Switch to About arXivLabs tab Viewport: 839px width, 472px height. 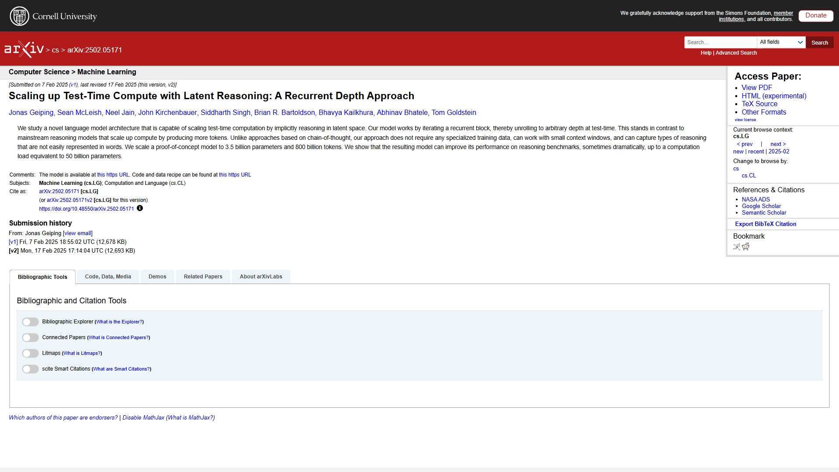tap(261, 277)
